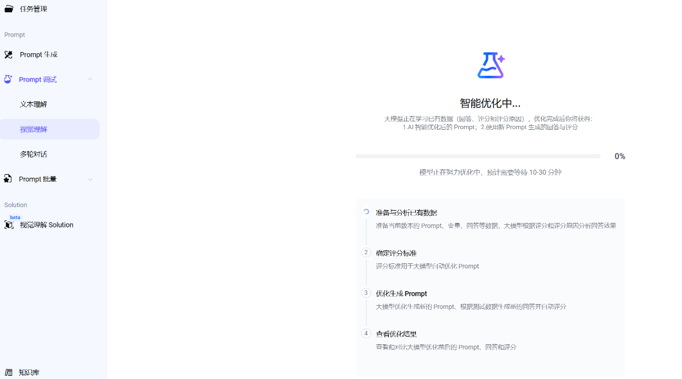The image size is (682, 379).
Task: Open 任务管理 in the sidebar
Action: tap(33, 9)
